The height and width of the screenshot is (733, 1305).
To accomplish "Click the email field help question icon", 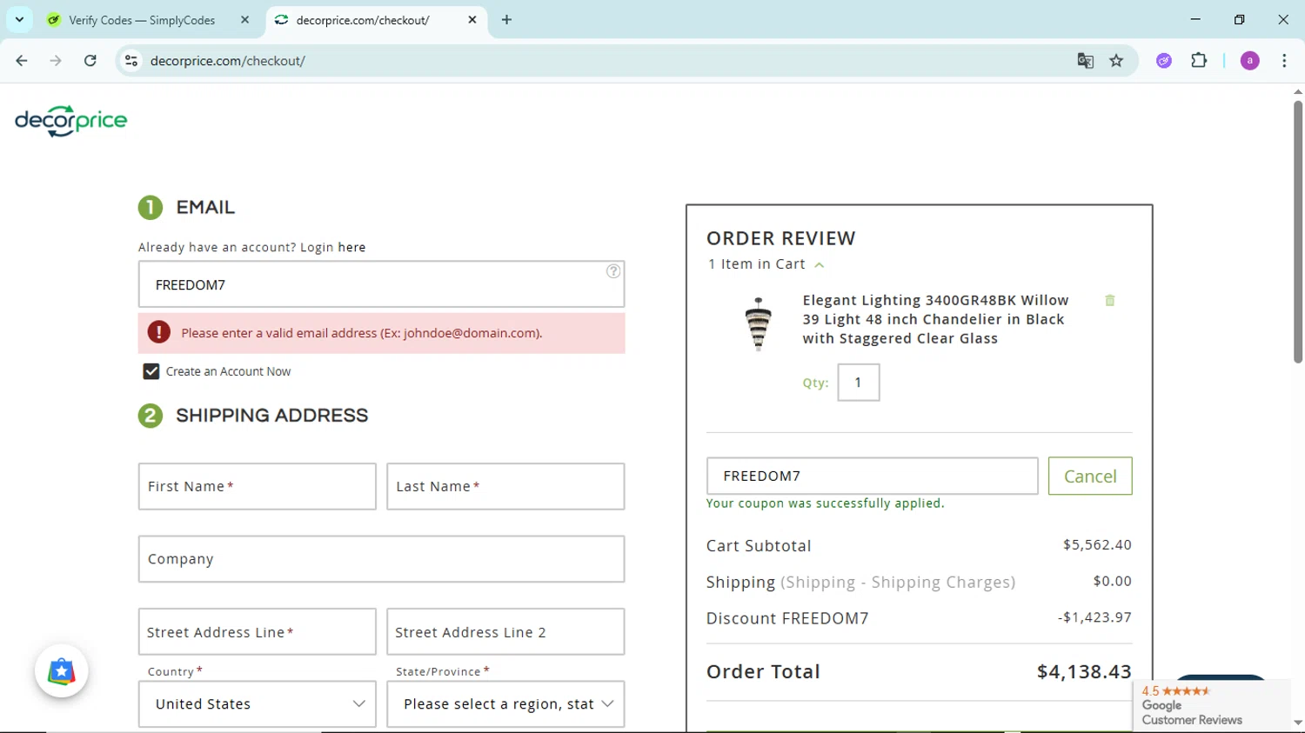I will coord(613,271).
